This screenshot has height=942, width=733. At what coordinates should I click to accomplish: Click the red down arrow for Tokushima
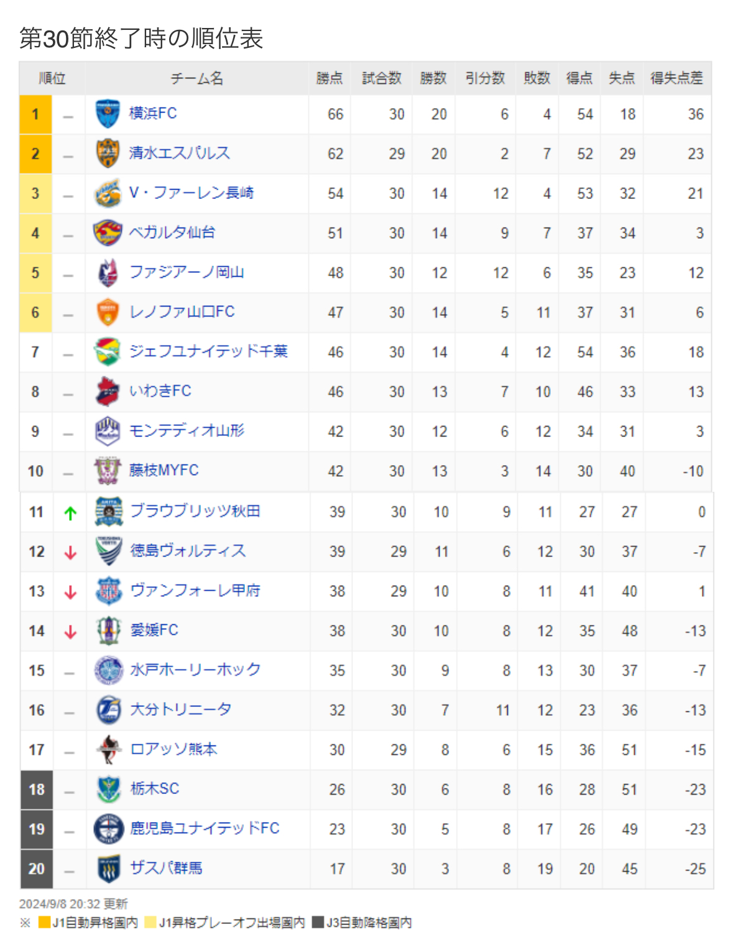(x=70, y=552)
